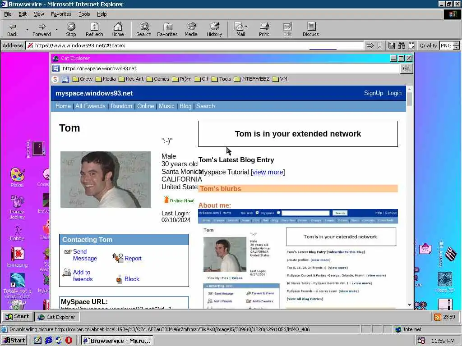The width and height of the screenshot is (462, 346).
Task: Open the Robby desktop icon
Action: click(17, 233)
